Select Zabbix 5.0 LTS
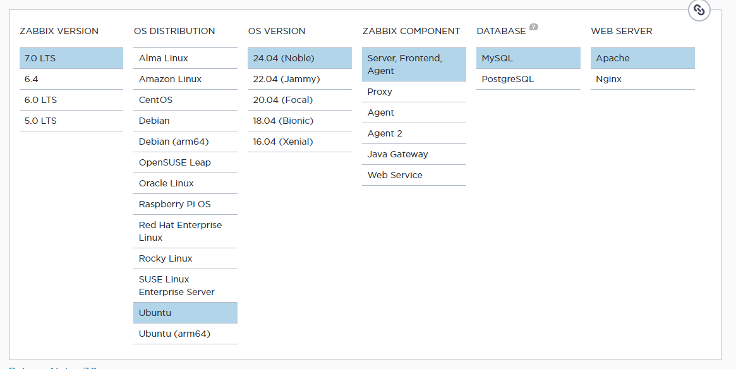 click(71, 121)
